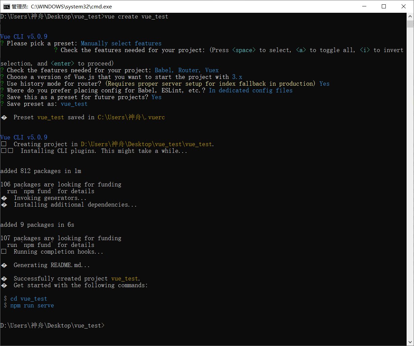The height and width of the screenshot is (346, 414).
Task: Click the project path D:\Users\神舟\Desktop\vue_test\vue_test
Action: (147, 144)
